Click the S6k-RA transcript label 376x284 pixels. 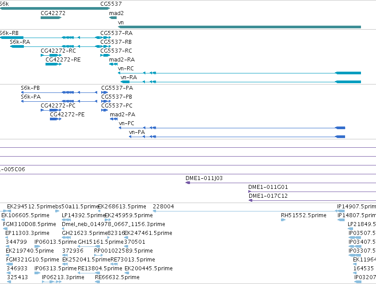pyautogui.click(x=20, y=42)
